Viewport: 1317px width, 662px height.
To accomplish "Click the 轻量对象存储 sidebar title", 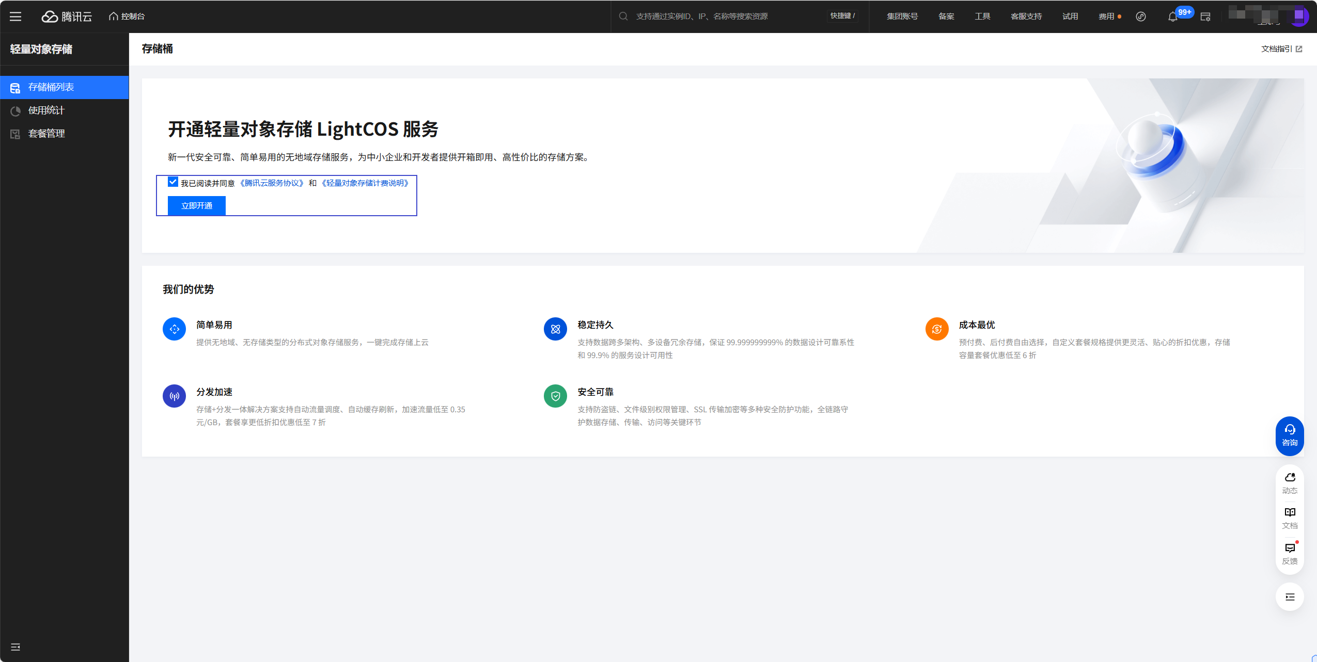I will coord(41,49).
